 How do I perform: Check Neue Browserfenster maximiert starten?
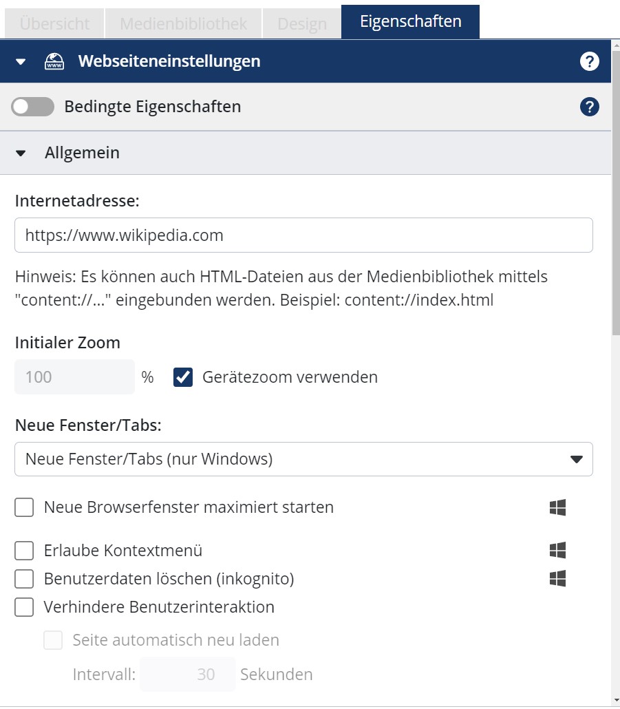pos(24,507)
